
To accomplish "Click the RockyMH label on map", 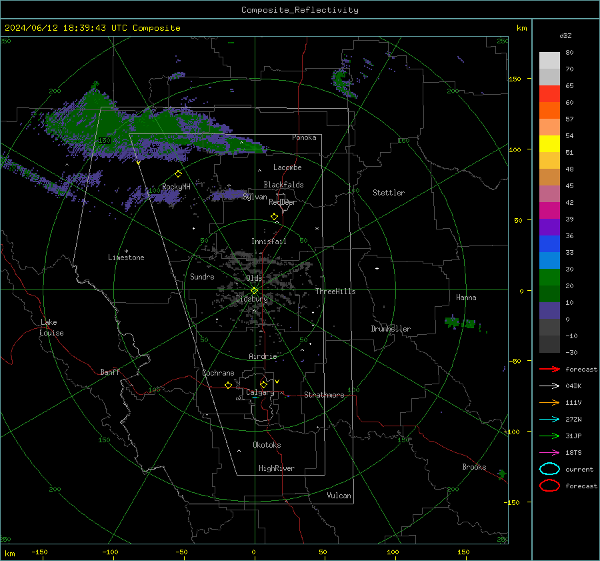I will 176,187.
